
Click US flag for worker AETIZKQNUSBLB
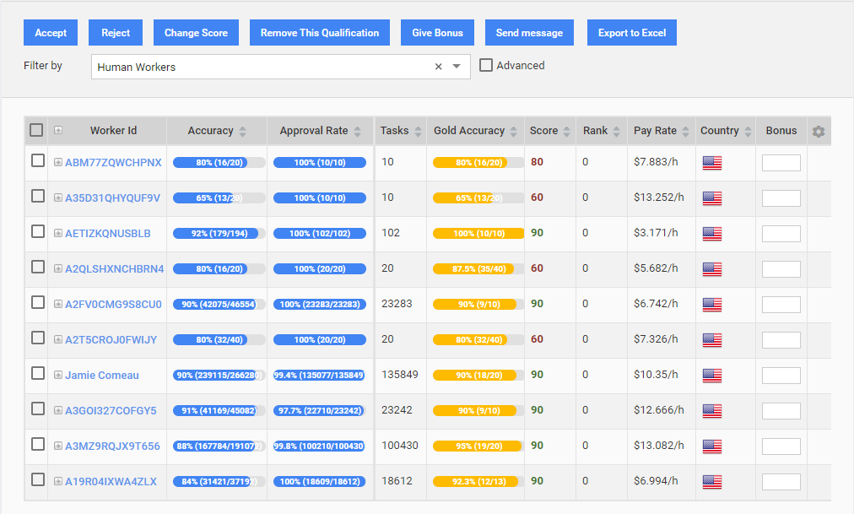point(712,234)
